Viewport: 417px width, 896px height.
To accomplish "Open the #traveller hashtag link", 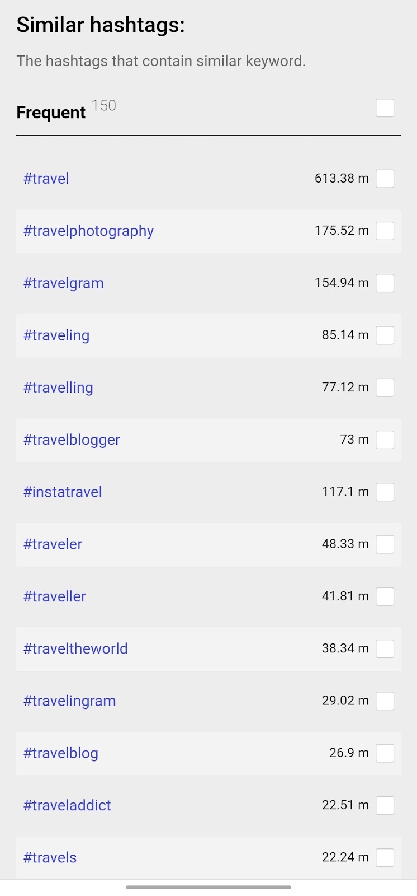I will click(55, 596).
